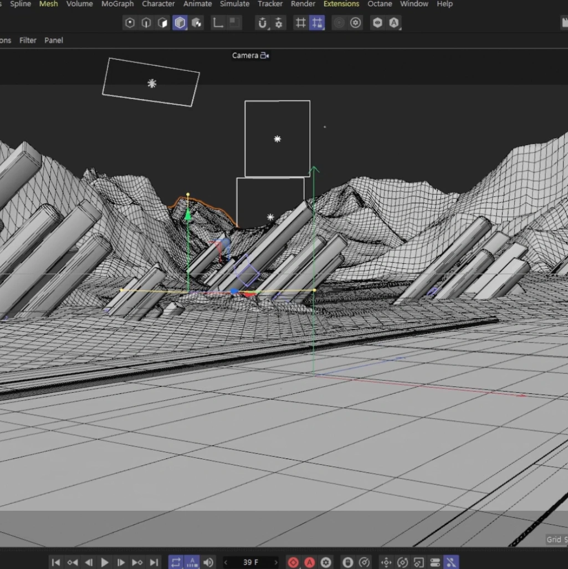Open the Spline menu
The width and height of the screenshot is (568, 569).
pos(21,4)
